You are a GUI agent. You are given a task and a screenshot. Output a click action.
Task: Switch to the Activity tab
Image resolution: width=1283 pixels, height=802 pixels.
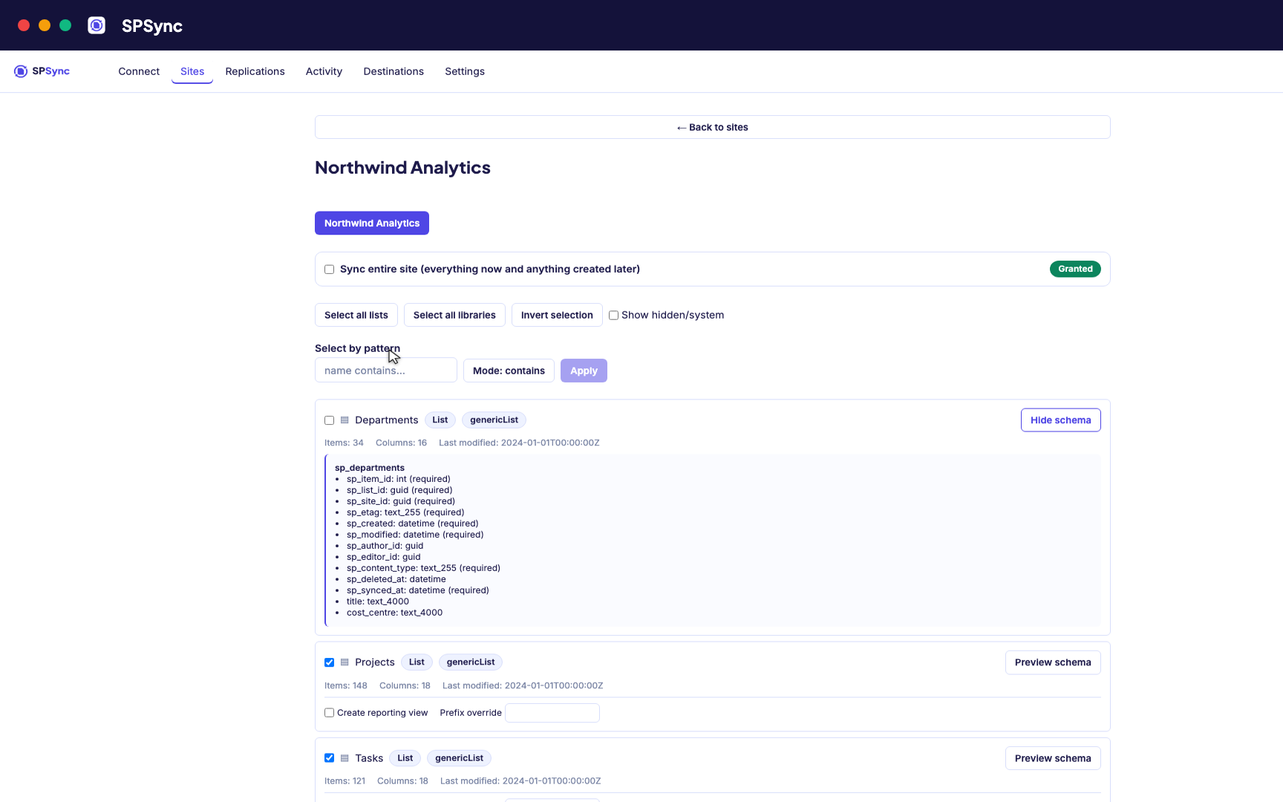324,71
